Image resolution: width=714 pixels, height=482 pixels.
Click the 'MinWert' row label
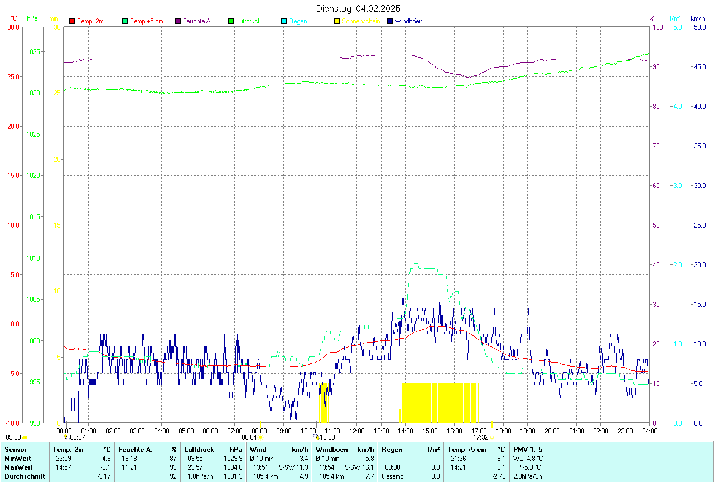pyautogui.click(x=18, y=459)
